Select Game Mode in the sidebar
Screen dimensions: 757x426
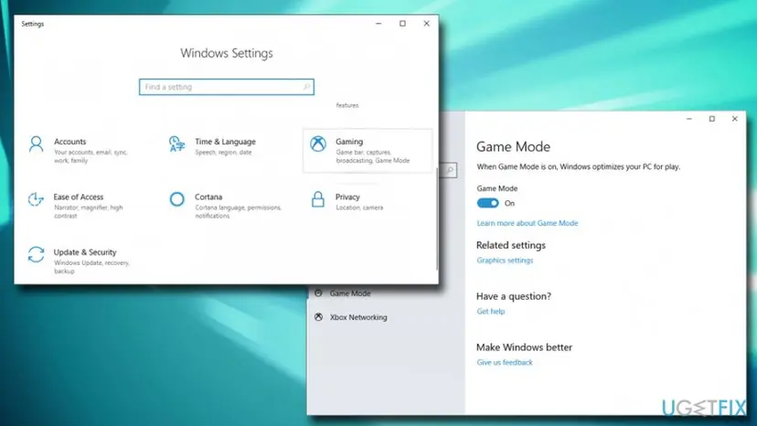(x=350, y=293)
